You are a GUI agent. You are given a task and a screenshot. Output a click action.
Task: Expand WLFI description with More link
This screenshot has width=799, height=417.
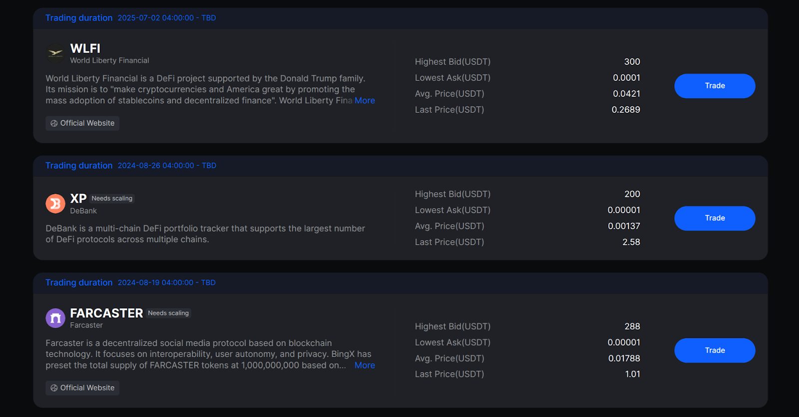365,100
